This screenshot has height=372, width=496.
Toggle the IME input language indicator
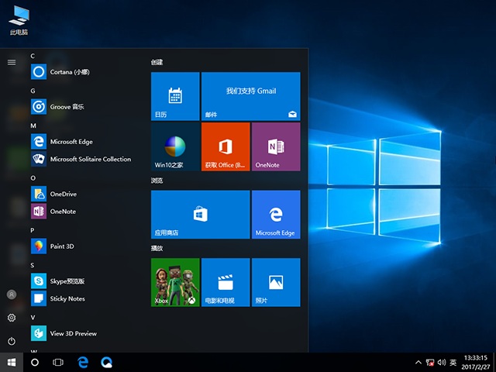453,362
